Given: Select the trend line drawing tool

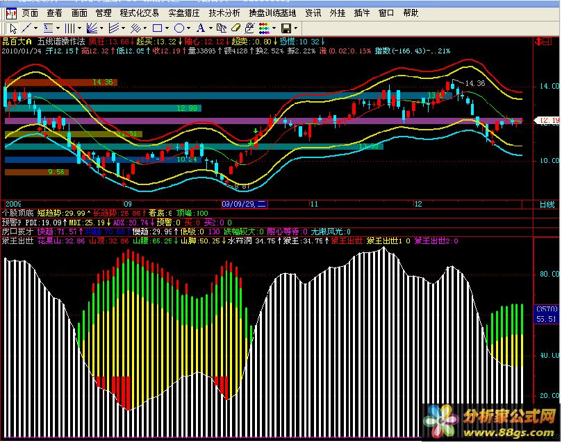Looking at the screenshot, I should (x=26, y=28).
